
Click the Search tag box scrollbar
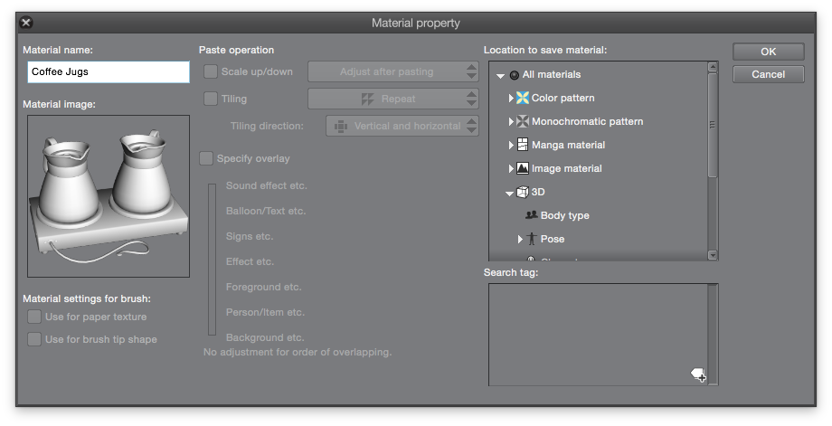[x=714, y=335]
